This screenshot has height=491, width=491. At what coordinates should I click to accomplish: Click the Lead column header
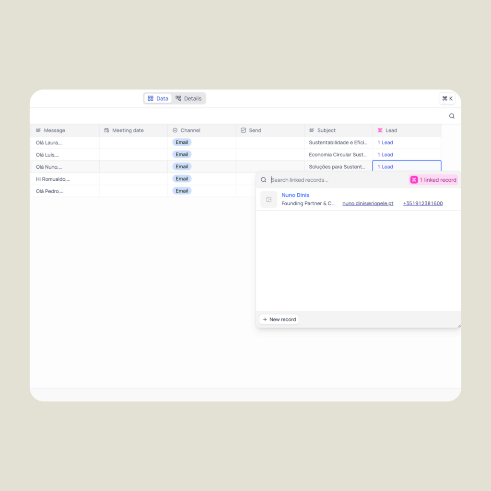(x=391, y=130)
